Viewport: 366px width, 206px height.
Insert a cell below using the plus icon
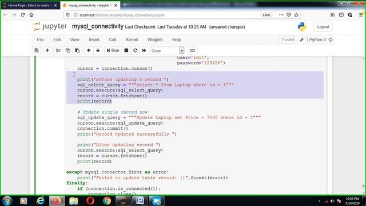click(x=47, y=50)
